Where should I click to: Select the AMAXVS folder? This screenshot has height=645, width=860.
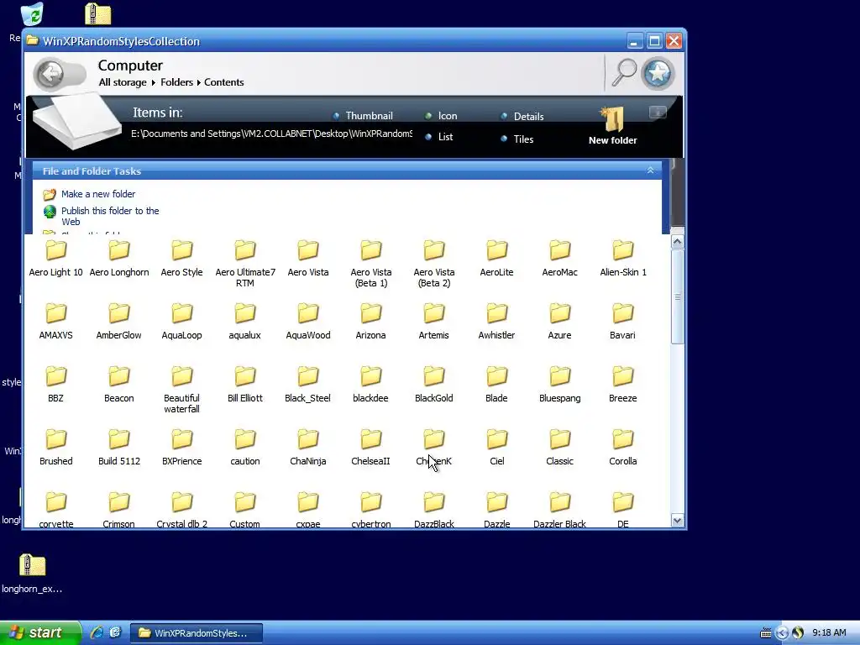[56, 321]
